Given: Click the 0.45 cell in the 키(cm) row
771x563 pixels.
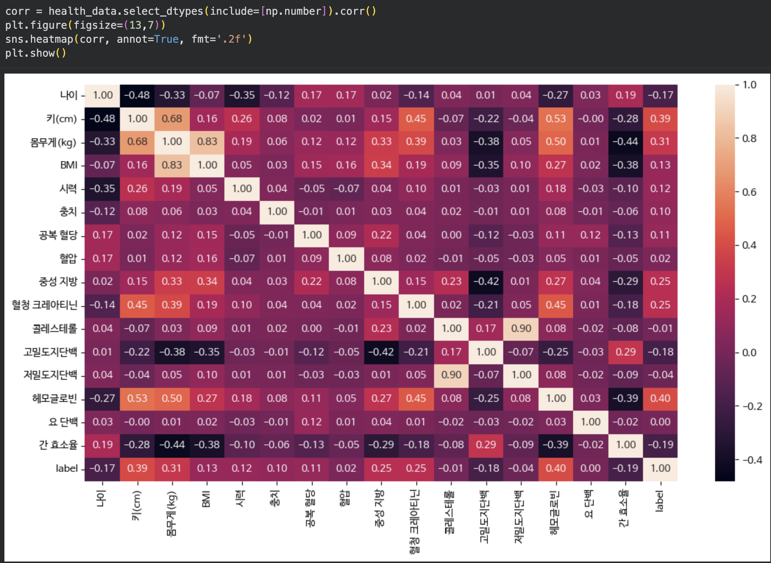Looking at the screenshot, I should tap(416, 118).
